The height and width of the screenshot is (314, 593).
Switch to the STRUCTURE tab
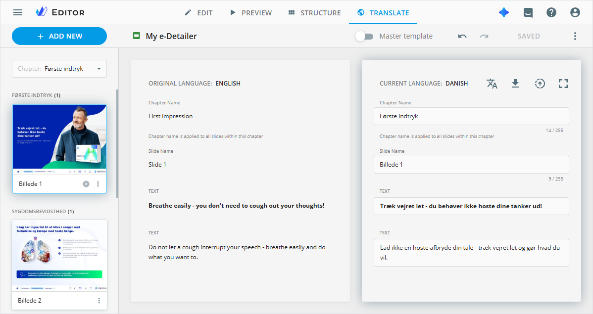click(x=315, y=13)
